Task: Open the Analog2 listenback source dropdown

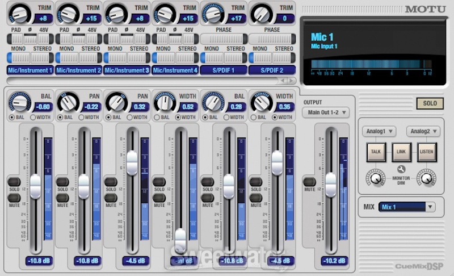Action: click(423, 131)
